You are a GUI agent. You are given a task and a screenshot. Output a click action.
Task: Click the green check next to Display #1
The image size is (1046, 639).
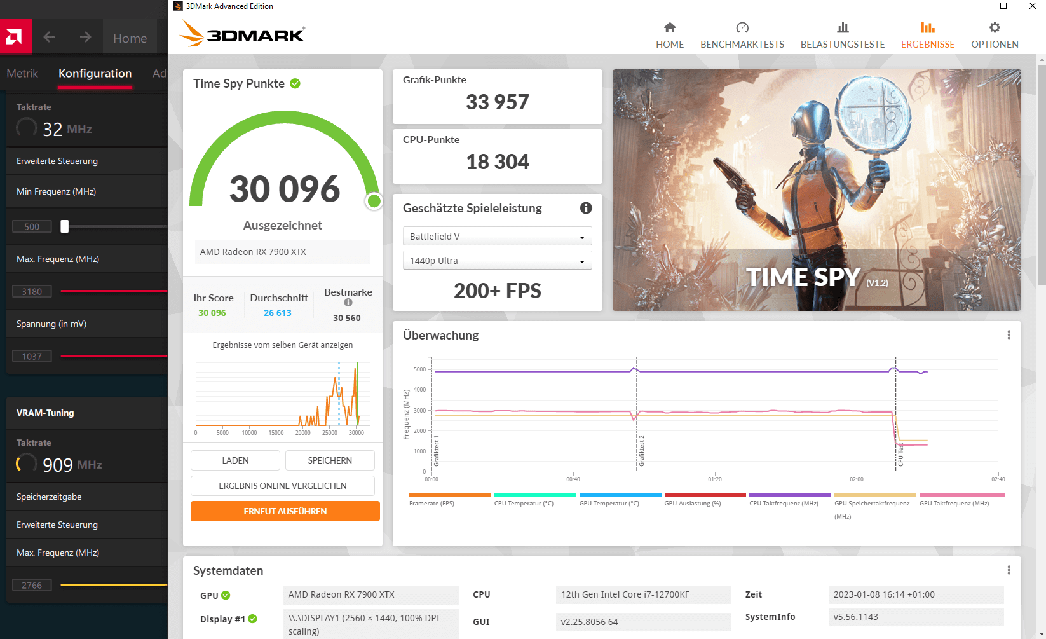point(252,619)
